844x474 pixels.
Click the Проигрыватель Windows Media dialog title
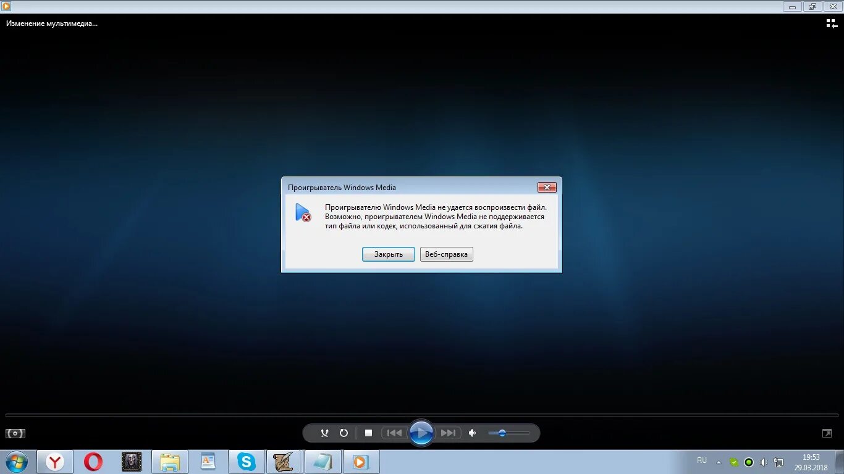click(x=342, y=188)
